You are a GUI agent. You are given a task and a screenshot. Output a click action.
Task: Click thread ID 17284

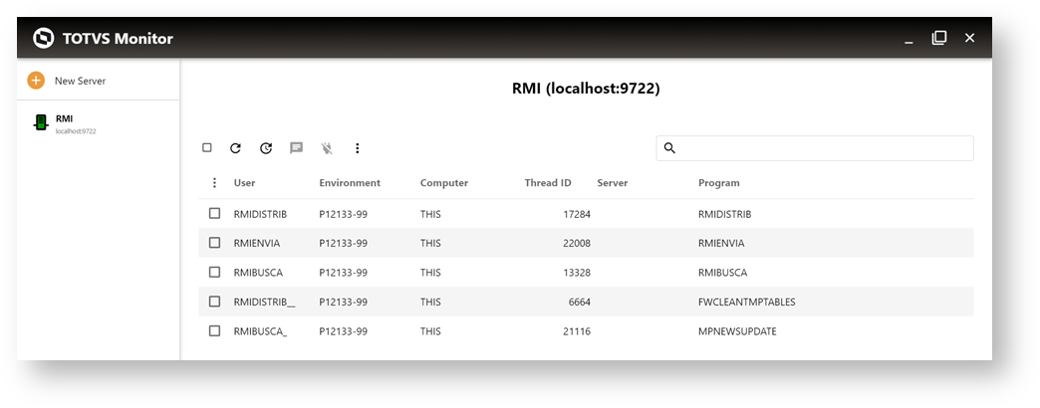coord(577,214)
